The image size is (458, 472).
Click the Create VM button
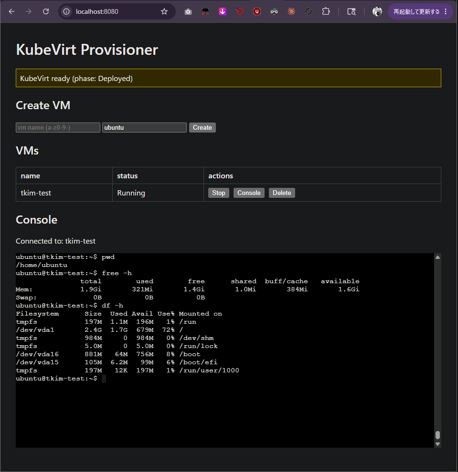click(x=202, y=127)
